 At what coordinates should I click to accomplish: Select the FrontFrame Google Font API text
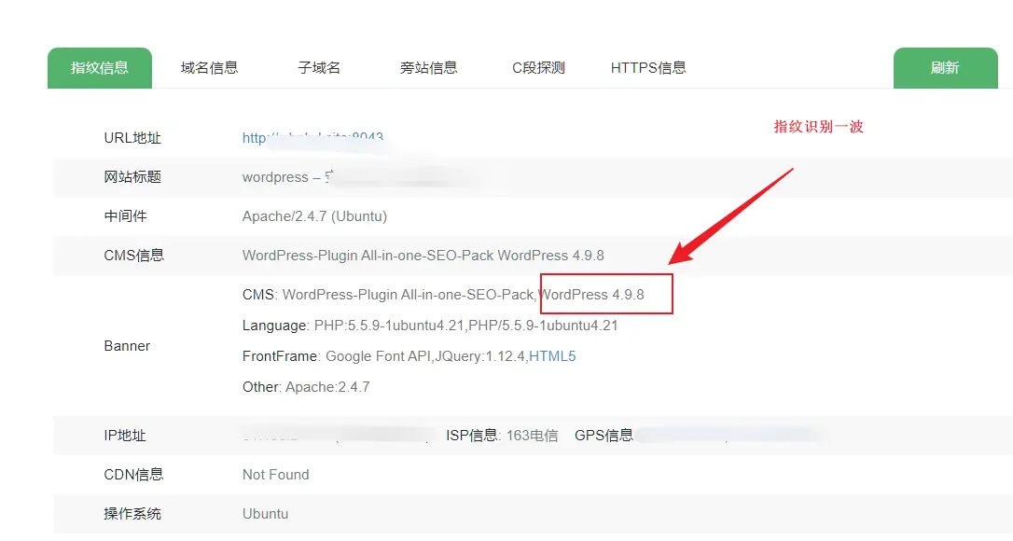pos(378,356)
